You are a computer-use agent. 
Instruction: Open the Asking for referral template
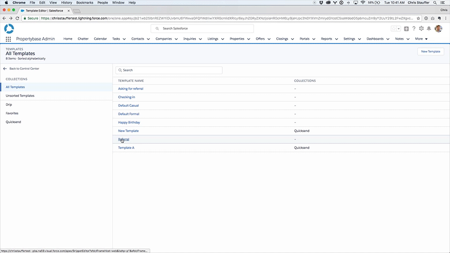pos(131,89)
